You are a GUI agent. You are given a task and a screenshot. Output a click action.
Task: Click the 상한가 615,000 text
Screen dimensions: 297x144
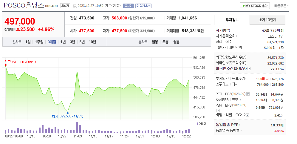pos(141,18)
